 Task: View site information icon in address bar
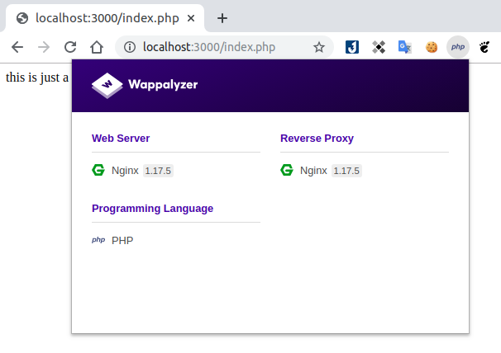pyautogui.click(x=130, y=47)
